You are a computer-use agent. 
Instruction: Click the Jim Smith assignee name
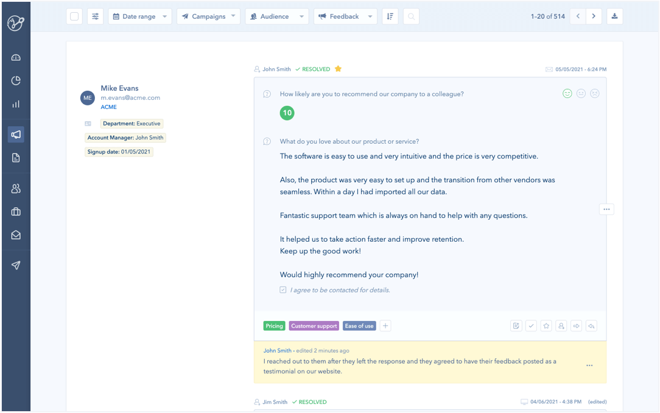coord(275,402)
